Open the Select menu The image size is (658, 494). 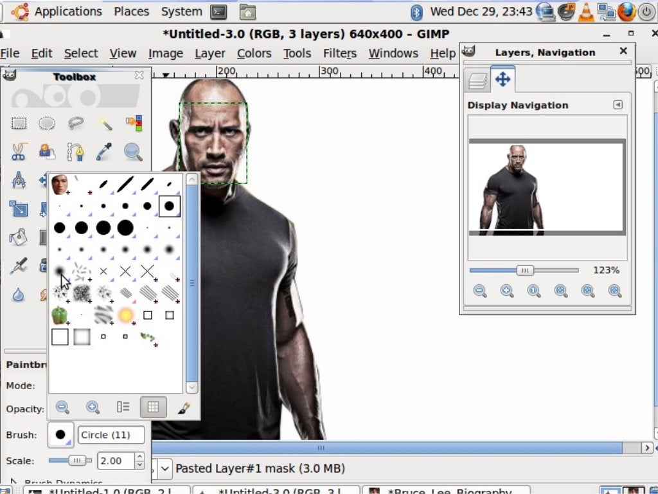coord(81,53)
